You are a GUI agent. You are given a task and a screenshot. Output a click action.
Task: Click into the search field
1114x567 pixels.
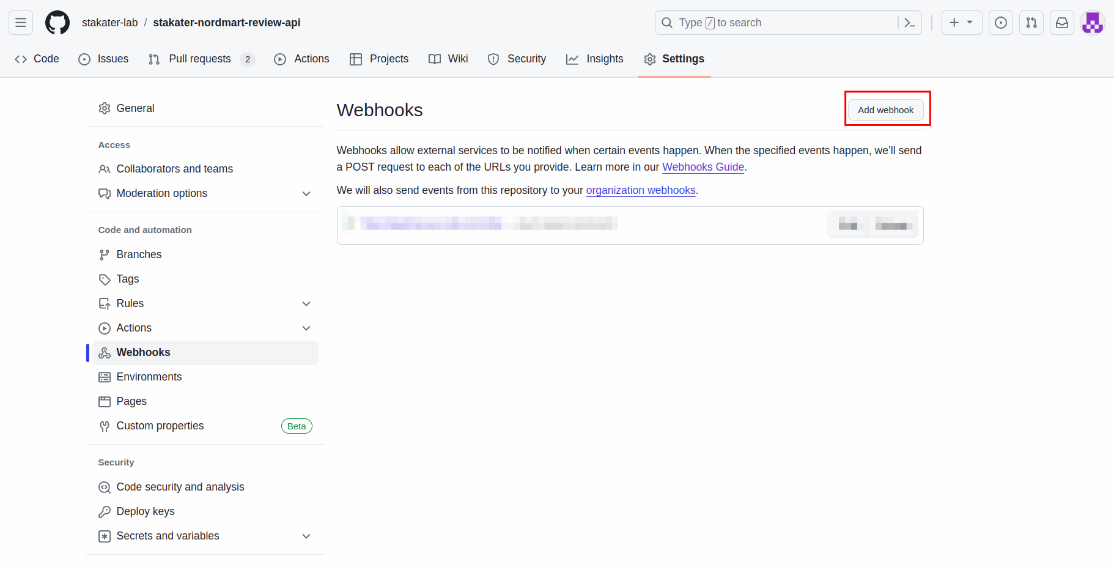click(x=764, y=23)
